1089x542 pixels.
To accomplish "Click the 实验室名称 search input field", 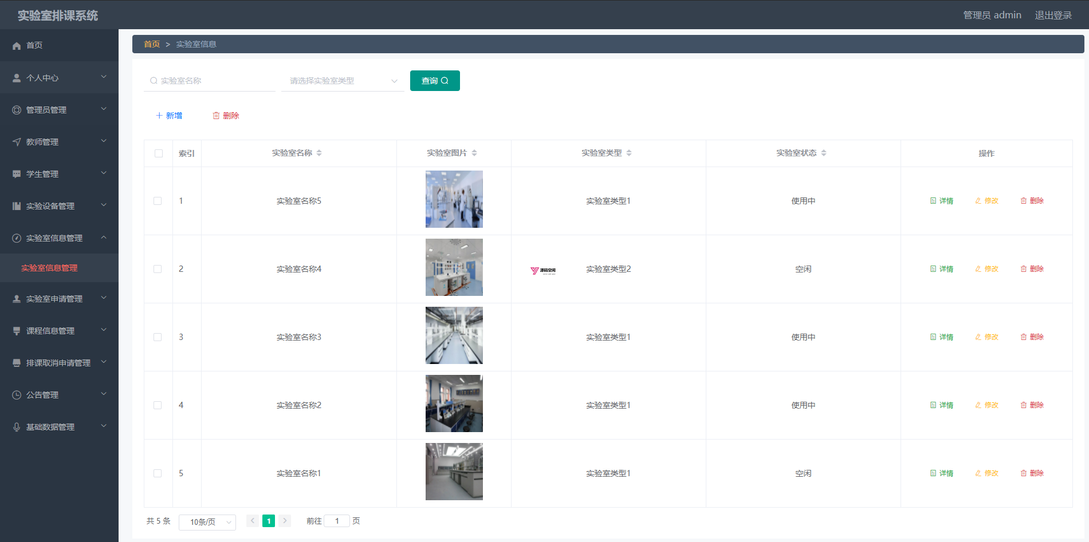I will coord(210,81).
